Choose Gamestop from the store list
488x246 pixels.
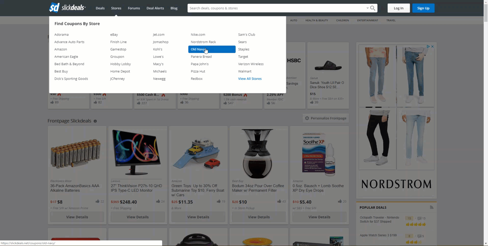[x=118, y=49]
